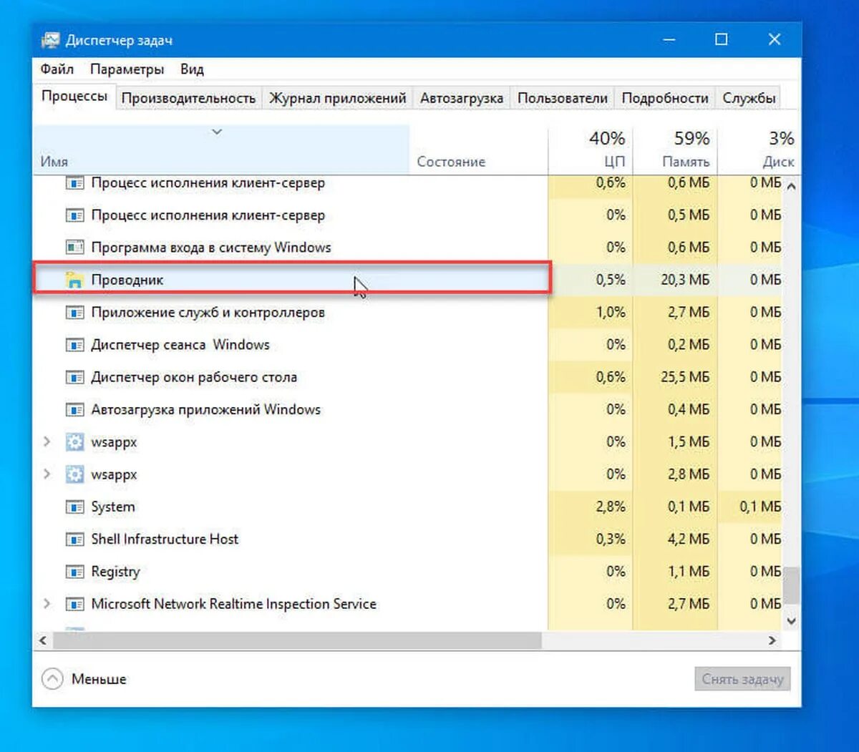Screen dimensions: 859x752
Task: Click the Диспетчер окон рабочего стола icon
Action: coord(74,377)
